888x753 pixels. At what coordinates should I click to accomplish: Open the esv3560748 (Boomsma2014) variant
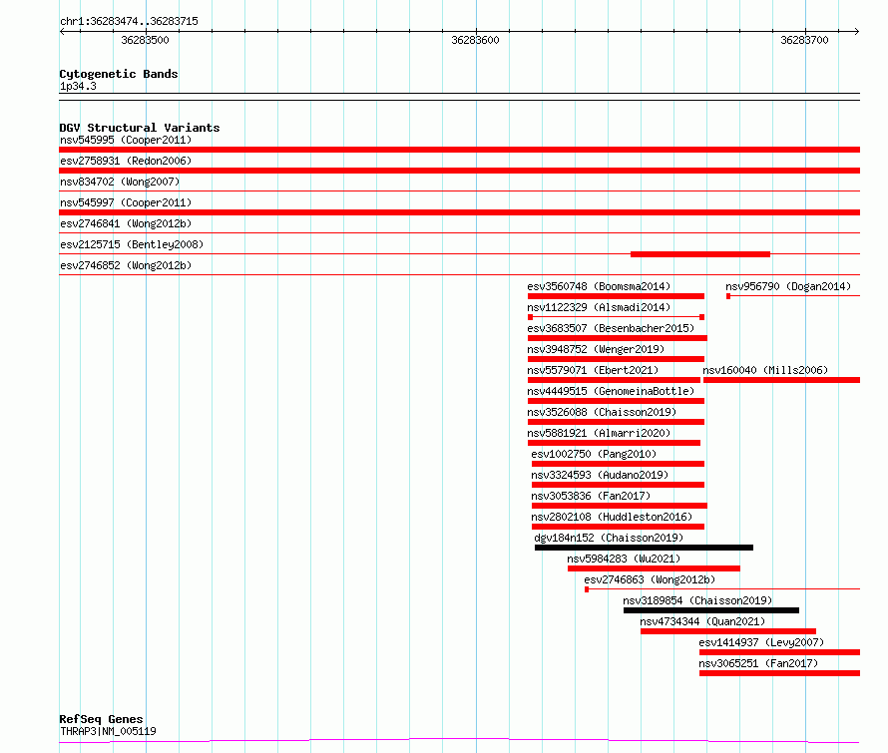[x=599, y=286]
